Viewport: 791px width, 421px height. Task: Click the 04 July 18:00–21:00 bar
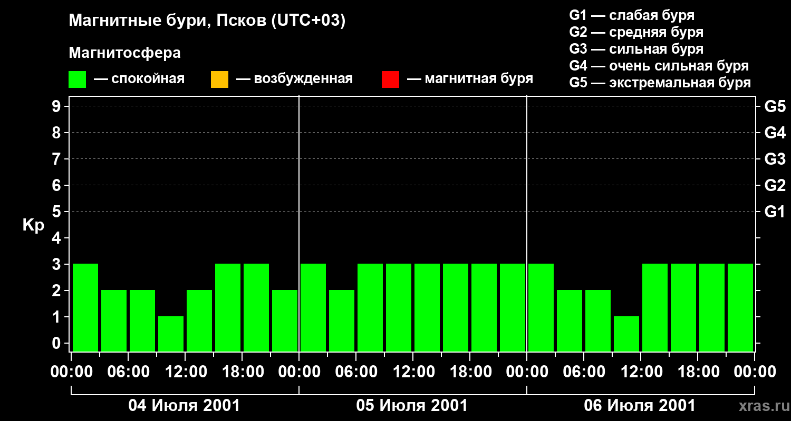pos(256,307)
